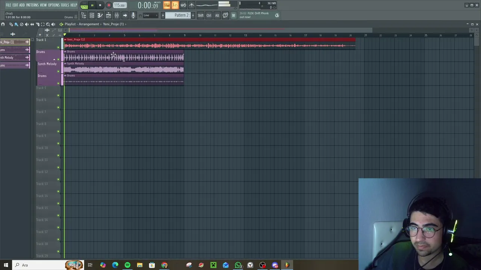Select the Zoom magnifier tool in playlist

(48, 24)
